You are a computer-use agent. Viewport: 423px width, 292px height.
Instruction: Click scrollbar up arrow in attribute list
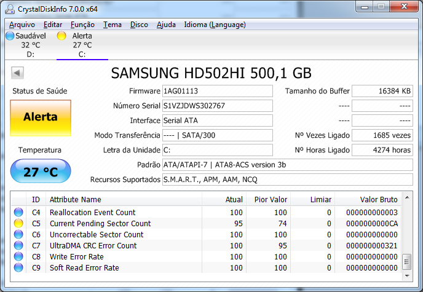pos(407,197)
